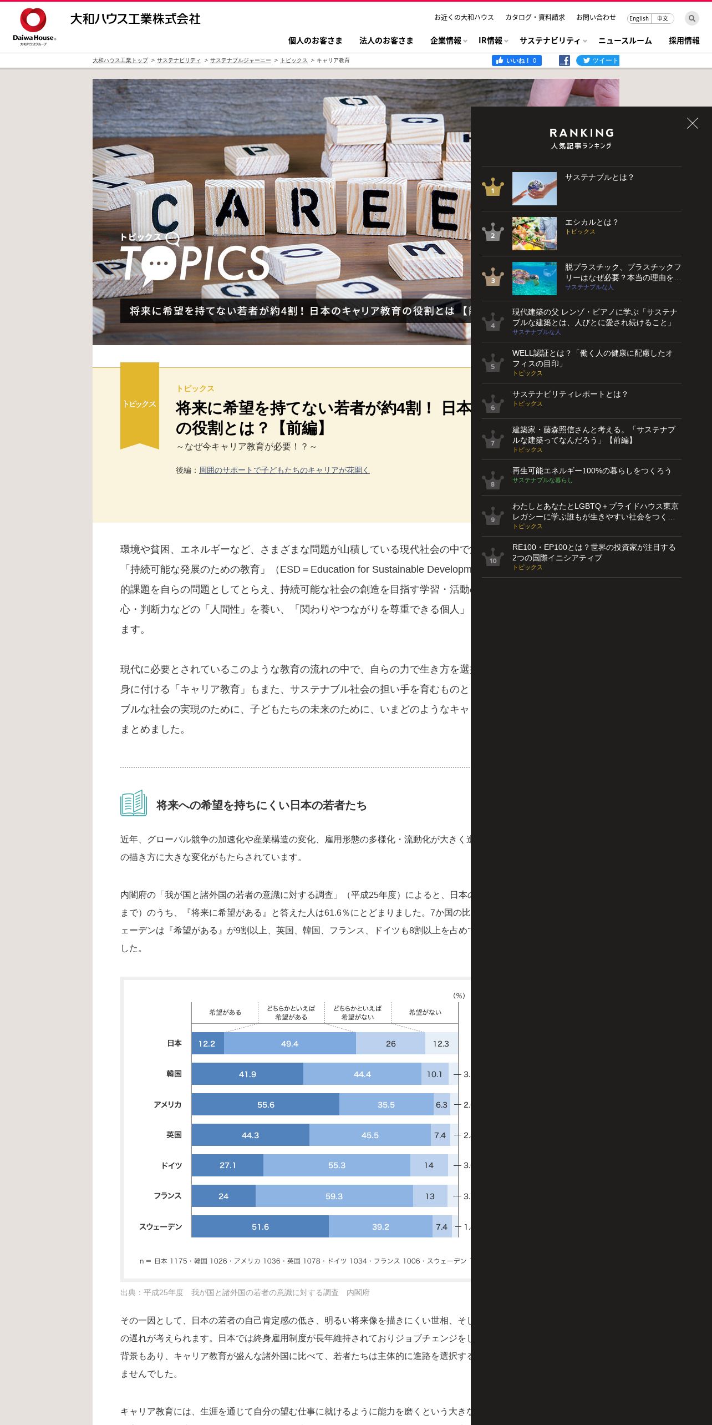This screenshot has height=1425, width=712.
Task: Click the Daiwa House logo
Action: (x=34, y=27)
